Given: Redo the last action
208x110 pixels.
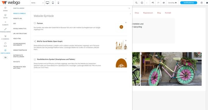Looking at the screenshot, I should (x=158, y=3).
